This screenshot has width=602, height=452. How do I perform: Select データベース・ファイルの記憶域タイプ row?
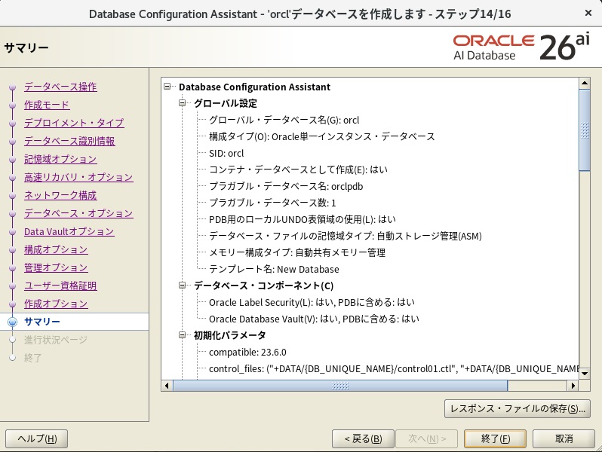pyautogui.click(x=346, y=236)
